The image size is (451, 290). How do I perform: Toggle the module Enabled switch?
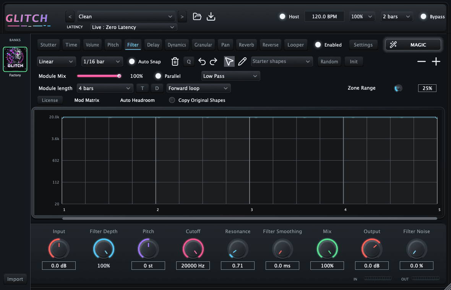(318, 45)
